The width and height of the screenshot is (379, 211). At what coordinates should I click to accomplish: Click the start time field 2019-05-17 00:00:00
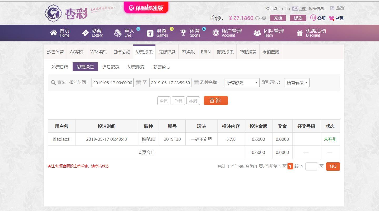tap(113, 83)
